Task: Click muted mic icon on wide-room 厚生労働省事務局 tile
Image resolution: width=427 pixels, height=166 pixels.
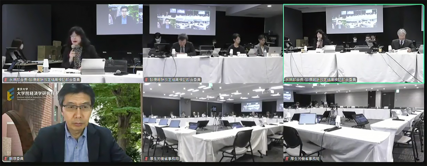Action: pyautogui.click(x=146, y=159)
